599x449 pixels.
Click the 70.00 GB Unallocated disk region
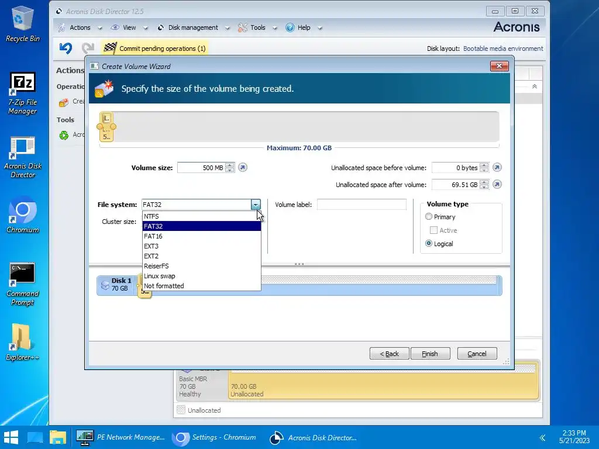pyautogui.click(x=383, y=382)
